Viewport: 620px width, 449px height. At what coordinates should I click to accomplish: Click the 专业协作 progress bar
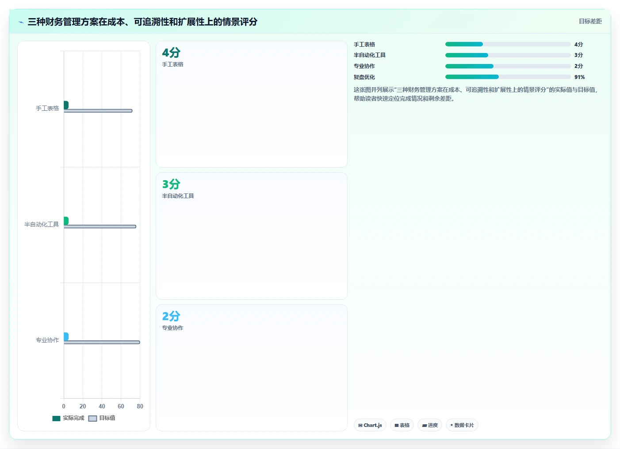point(508,66)
